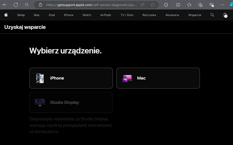
Task: Choose the Mac device card
Action: (x=158, y=78)
